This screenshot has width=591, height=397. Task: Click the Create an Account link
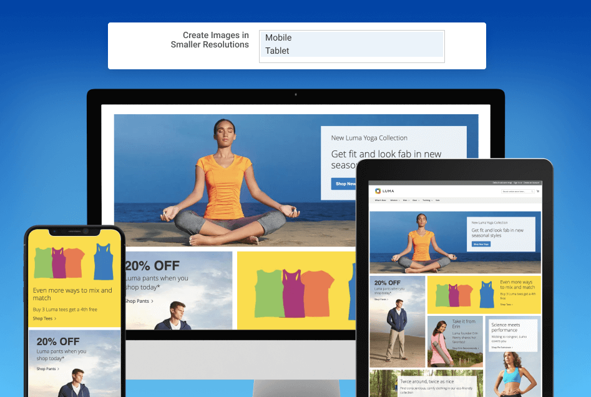532,182
